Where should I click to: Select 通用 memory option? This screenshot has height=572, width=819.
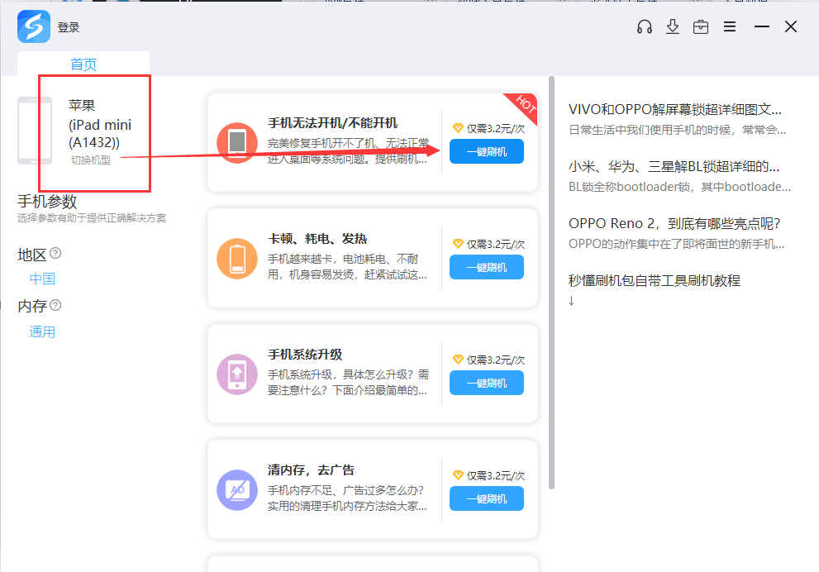pyautogui.click(x=42, y=331)
